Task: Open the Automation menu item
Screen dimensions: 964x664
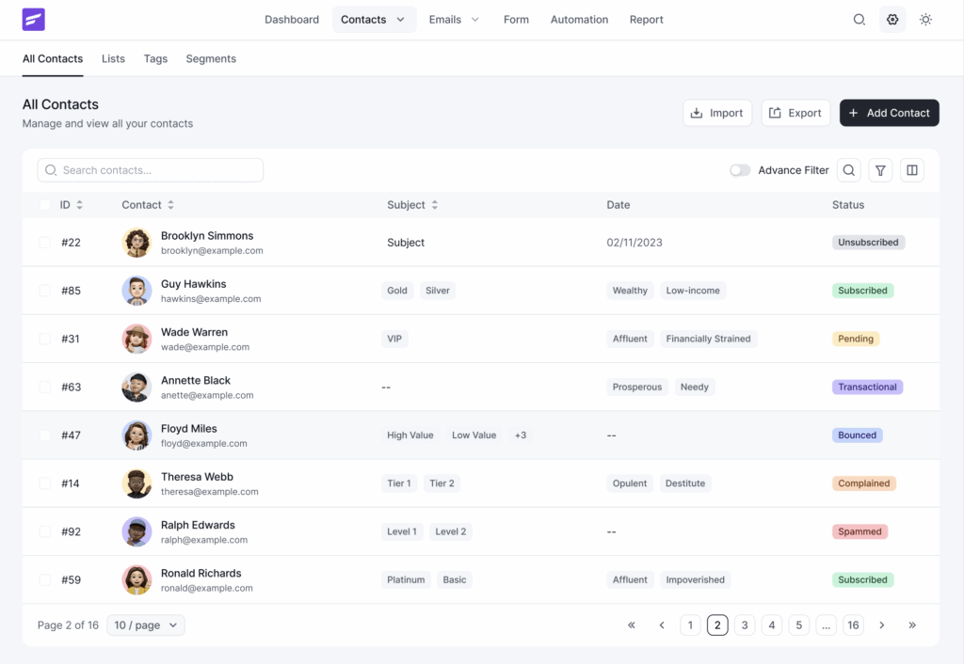Action: (x=579, y=19)
